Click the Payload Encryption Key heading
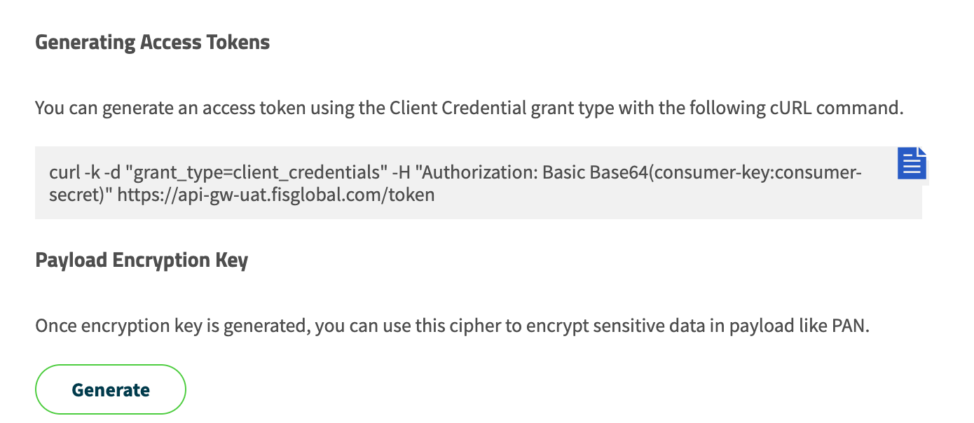 (x=141, y=260)
